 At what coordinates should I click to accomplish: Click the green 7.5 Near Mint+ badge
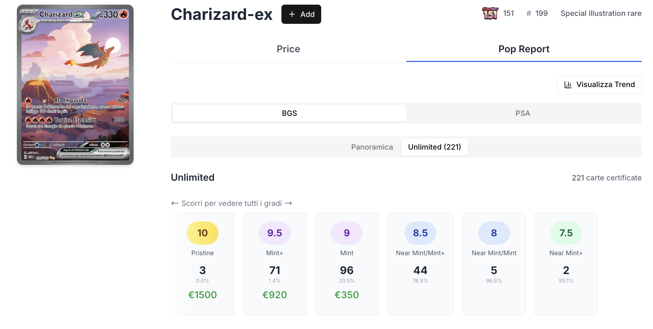[566, 233]
